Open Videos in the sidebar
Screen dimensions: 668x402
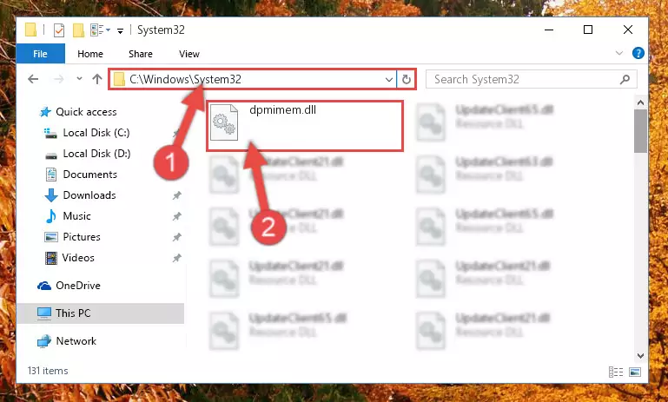(78, 258)
